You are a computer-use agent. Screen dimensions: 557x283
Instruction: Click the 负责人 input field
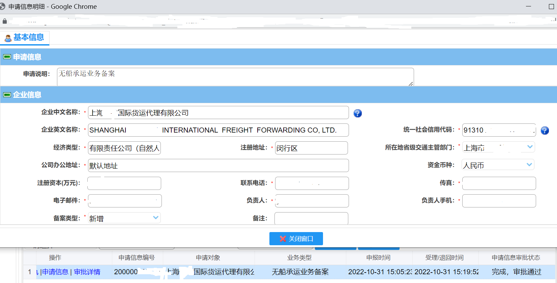pyautogui.click(x=312, y=201)
